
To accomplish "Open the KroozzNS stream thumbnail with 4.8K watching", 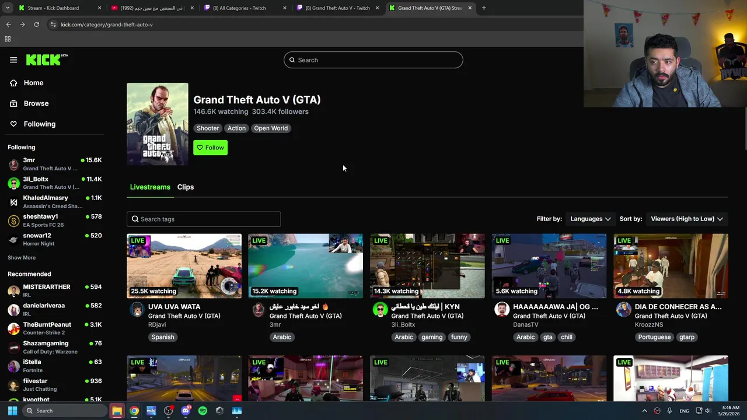I will tap(671, 266).
